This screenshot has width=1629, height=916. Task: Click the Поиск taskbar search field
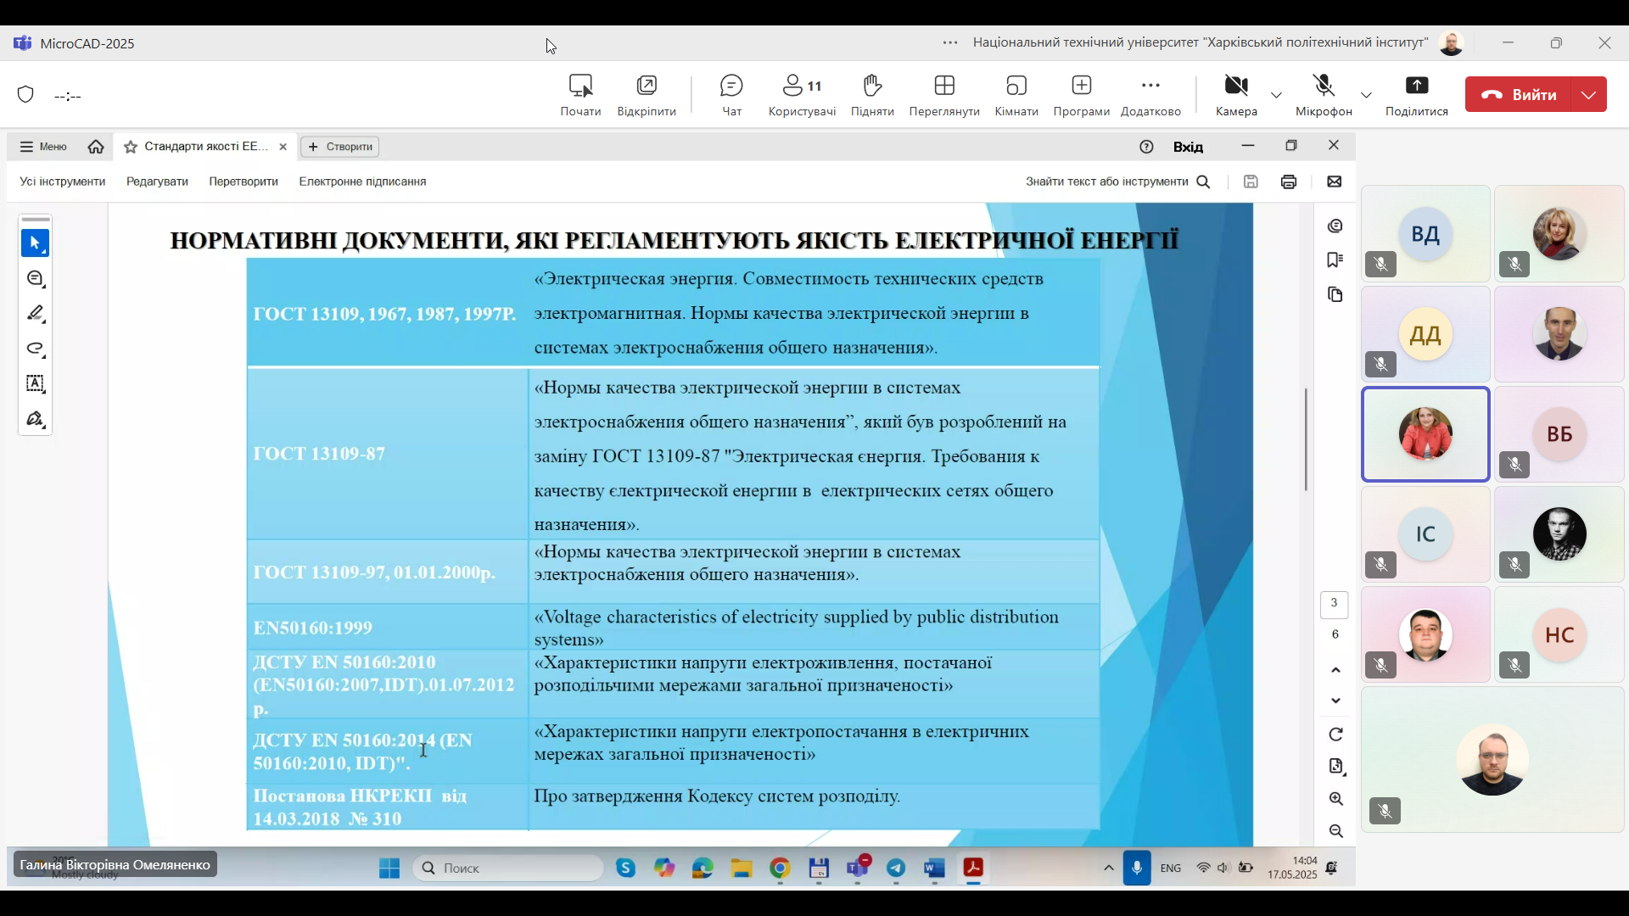pyautogui.click(x=509, y=868)
